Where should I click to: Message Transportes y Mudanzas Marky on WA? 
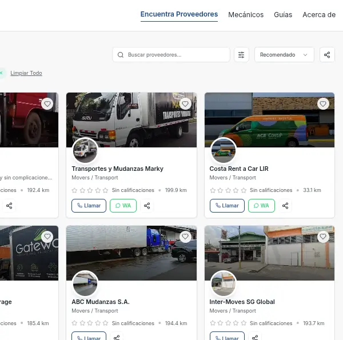point(123,206)
